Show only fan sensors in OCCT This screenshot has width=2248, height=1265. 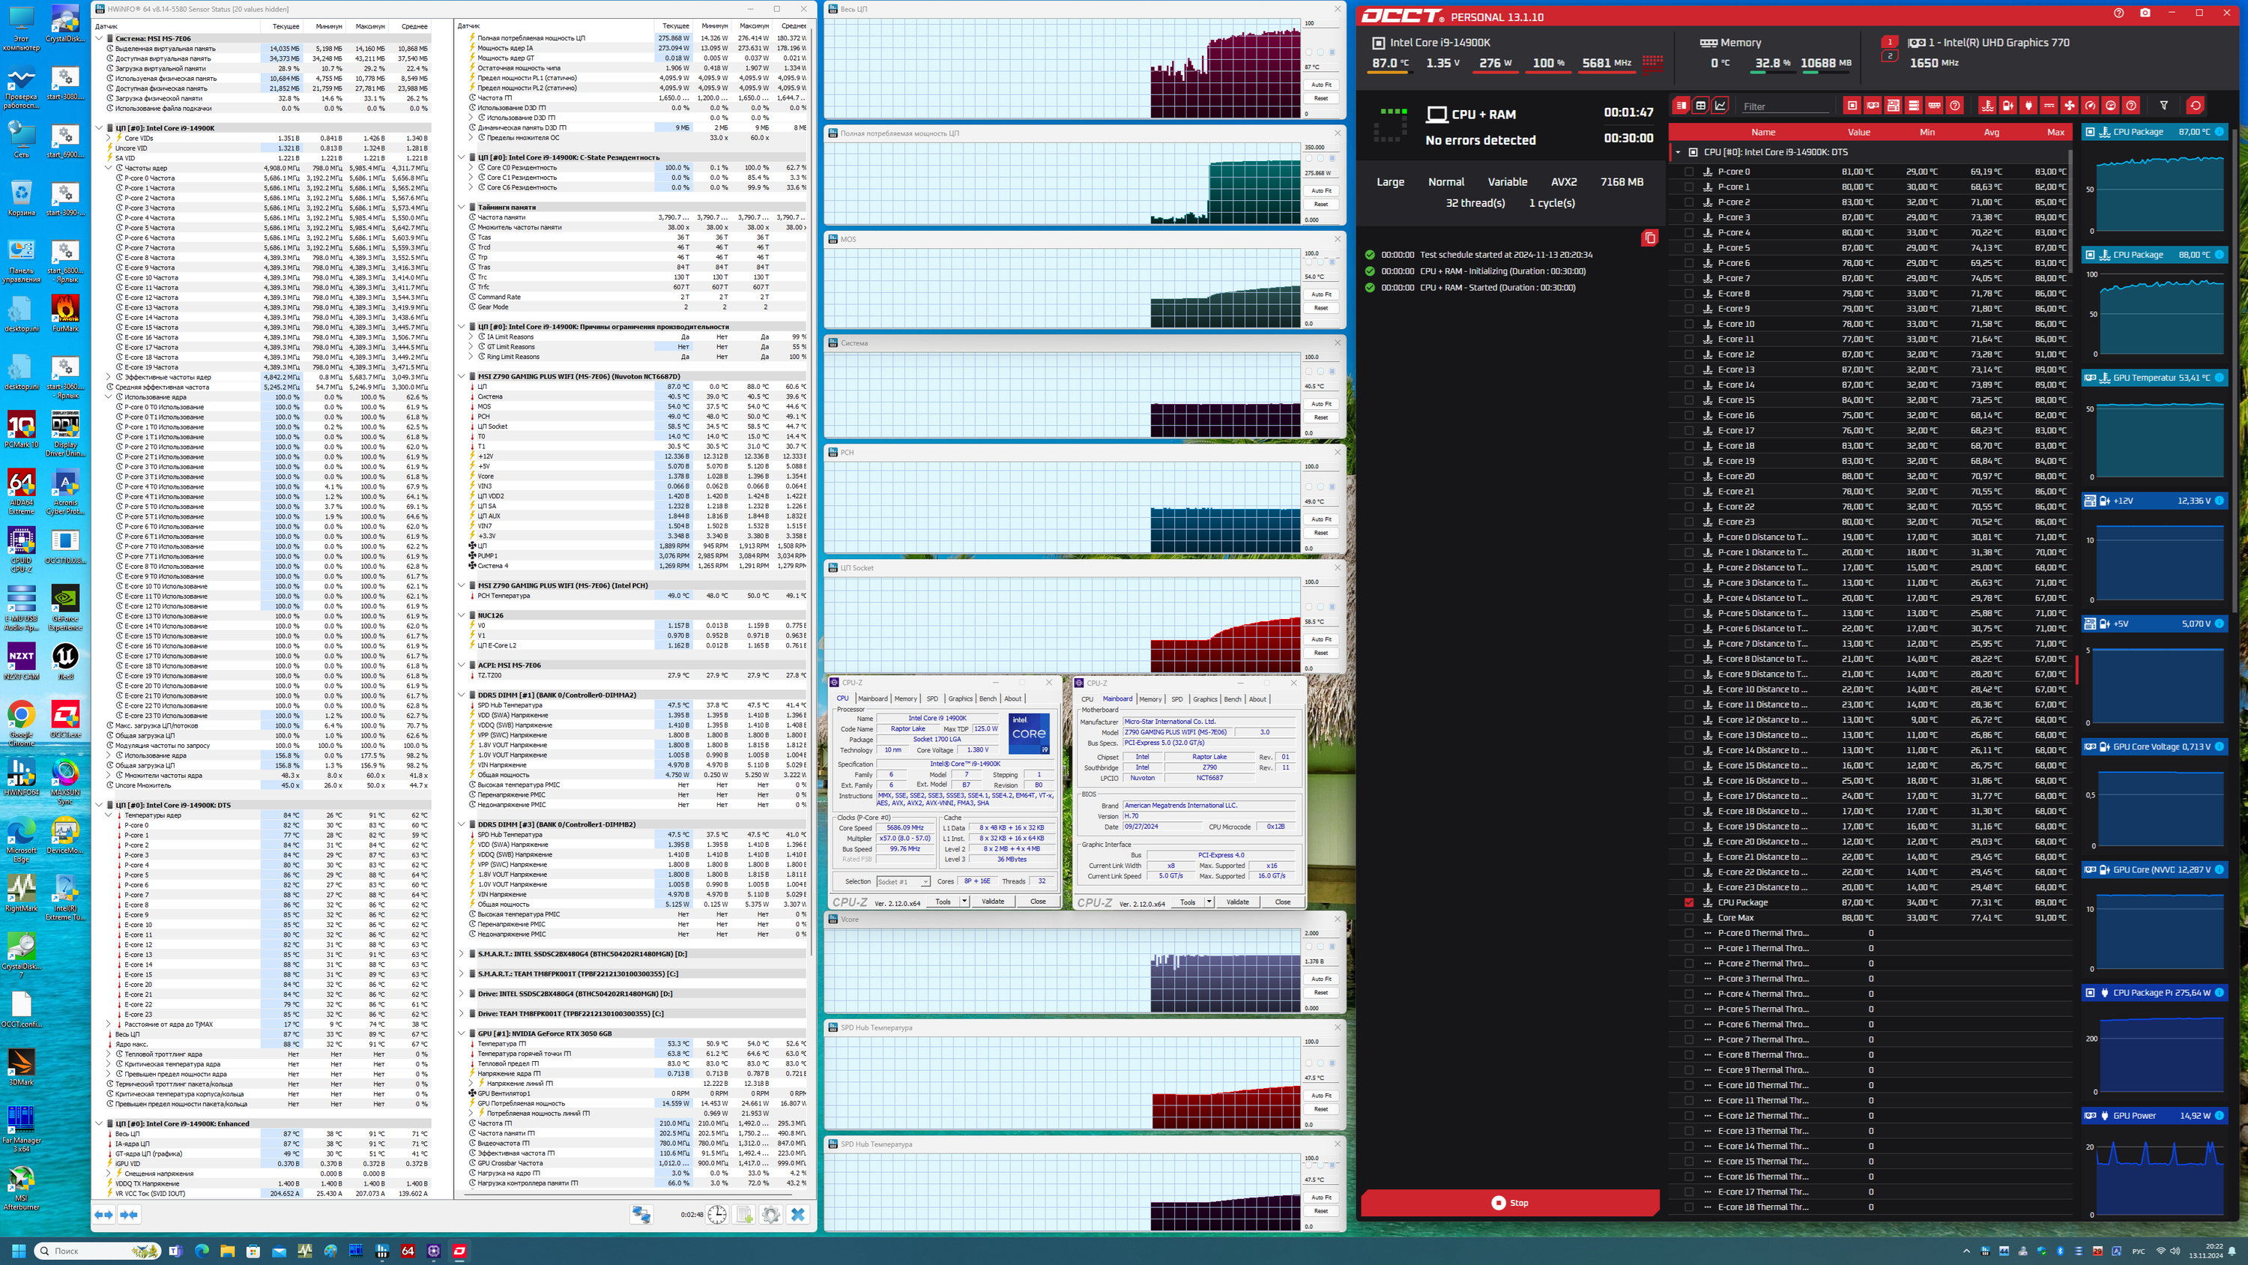2069,106
